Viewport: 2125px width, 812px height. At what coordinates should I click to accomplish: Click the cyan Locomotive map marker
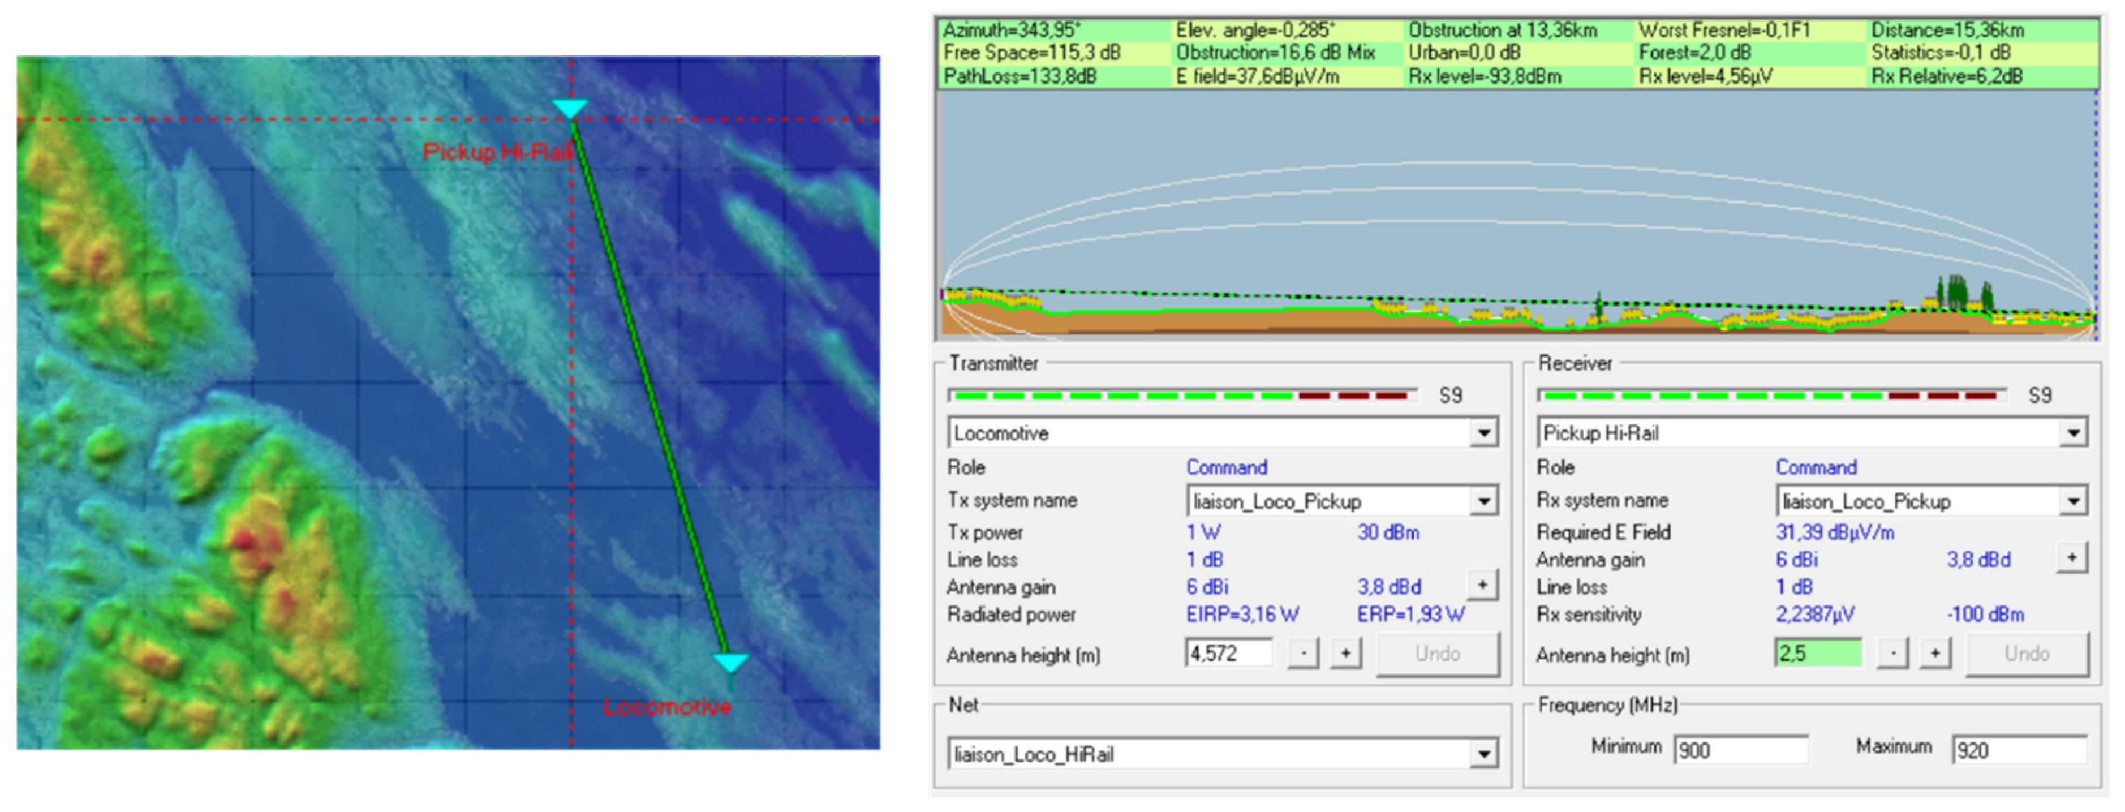coord(730,662)
